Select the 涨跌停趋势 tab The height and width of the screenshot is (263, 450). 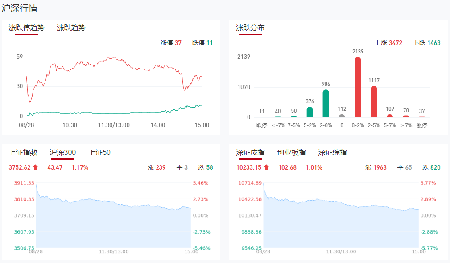27,28
